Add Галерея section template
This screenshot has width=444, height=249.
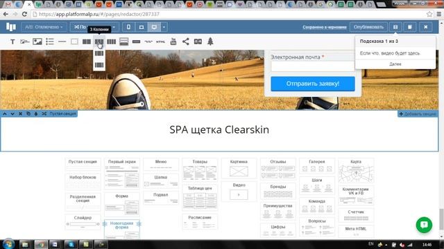(317, 166)
